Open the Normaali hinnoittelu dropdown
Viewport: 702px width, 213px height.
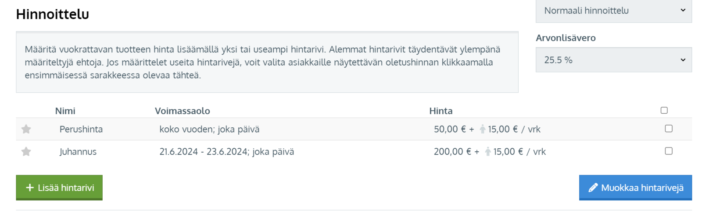point(613,10)
